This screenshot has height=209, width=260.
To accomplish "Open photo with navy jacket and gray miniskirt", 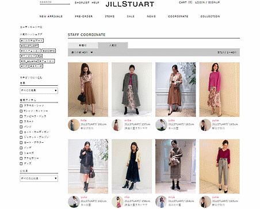I will point(88,166).
